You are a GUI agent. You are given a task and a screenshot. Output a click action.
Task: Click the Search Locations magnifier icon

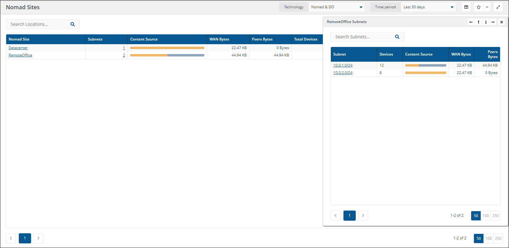[x=73, y=24]
